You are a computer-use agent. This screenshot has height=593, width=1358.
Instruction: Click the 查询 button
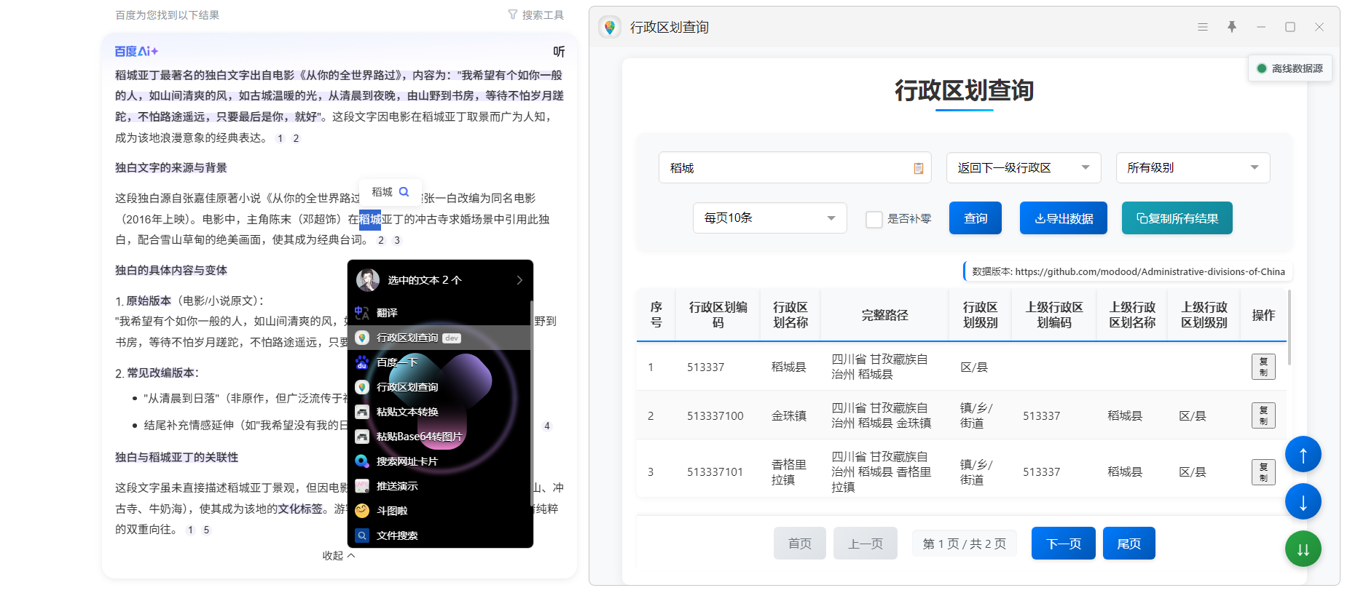tap(976, 218)
